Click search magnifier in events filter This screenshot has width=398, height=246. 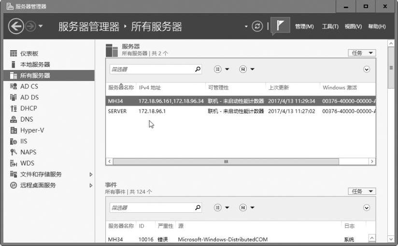(x=198, y=207)
